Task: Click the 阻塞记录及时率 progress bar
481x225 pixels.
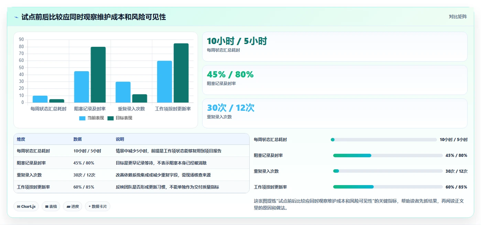Action: point(388,156)
